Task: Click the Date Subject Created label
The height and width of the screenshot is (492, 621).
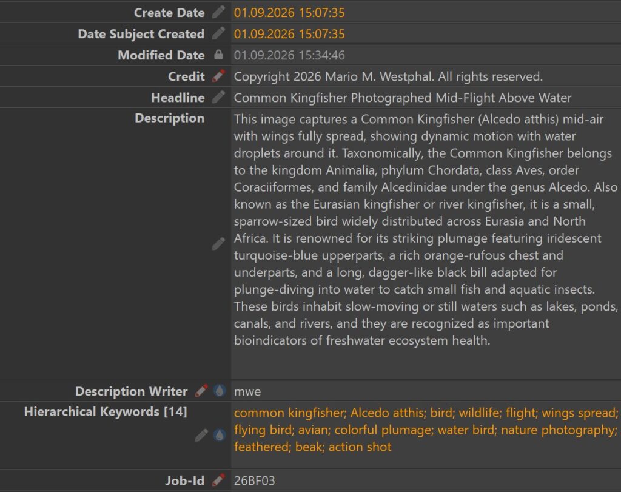Action: click(x=141, y=34)
